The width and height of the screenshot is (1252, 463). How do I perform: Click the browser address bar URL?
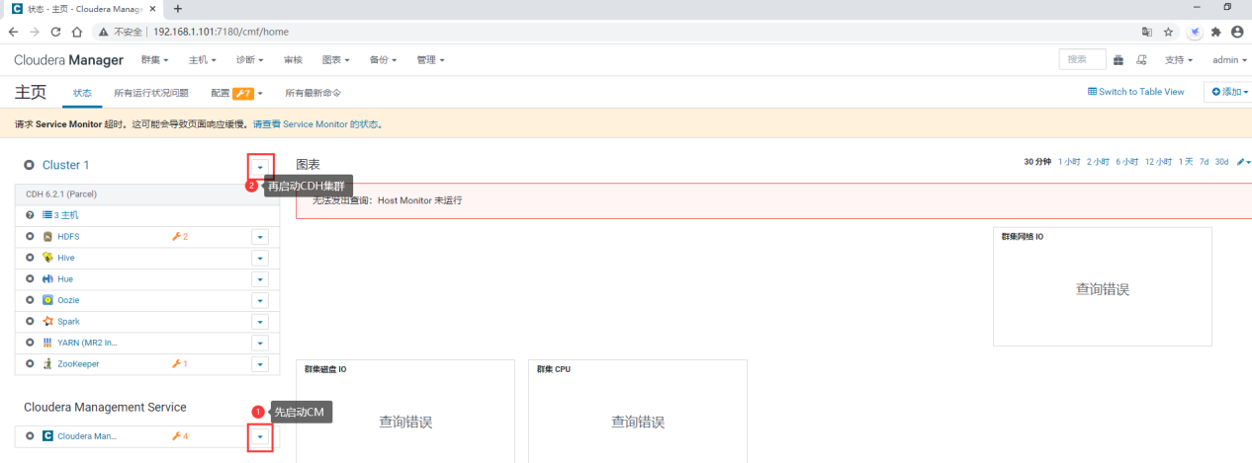click(x=221, y=32)
